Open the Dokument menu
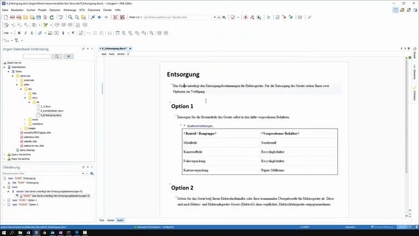419x236 pixels. (94, 10)
